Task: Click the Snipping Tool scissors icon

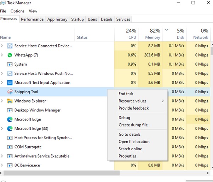Action: pos(10,92)
